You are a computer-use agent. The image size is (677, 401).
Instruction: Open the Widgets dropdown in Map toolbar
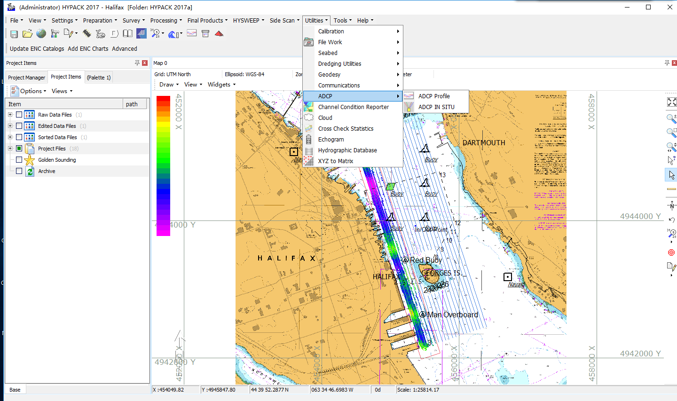click(x=221, y=85)
